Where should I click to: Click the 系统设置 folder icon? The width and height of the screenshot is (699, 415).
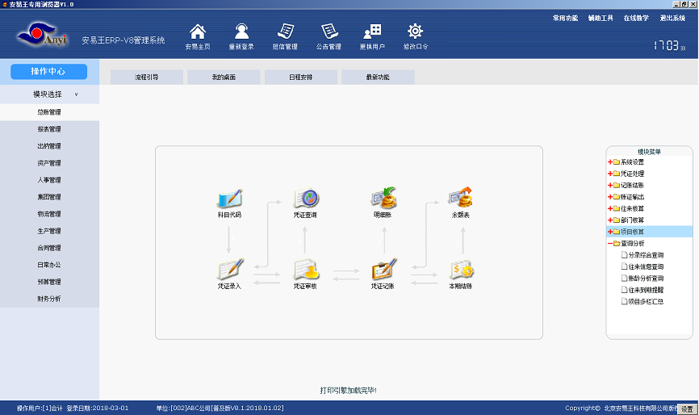617,162
